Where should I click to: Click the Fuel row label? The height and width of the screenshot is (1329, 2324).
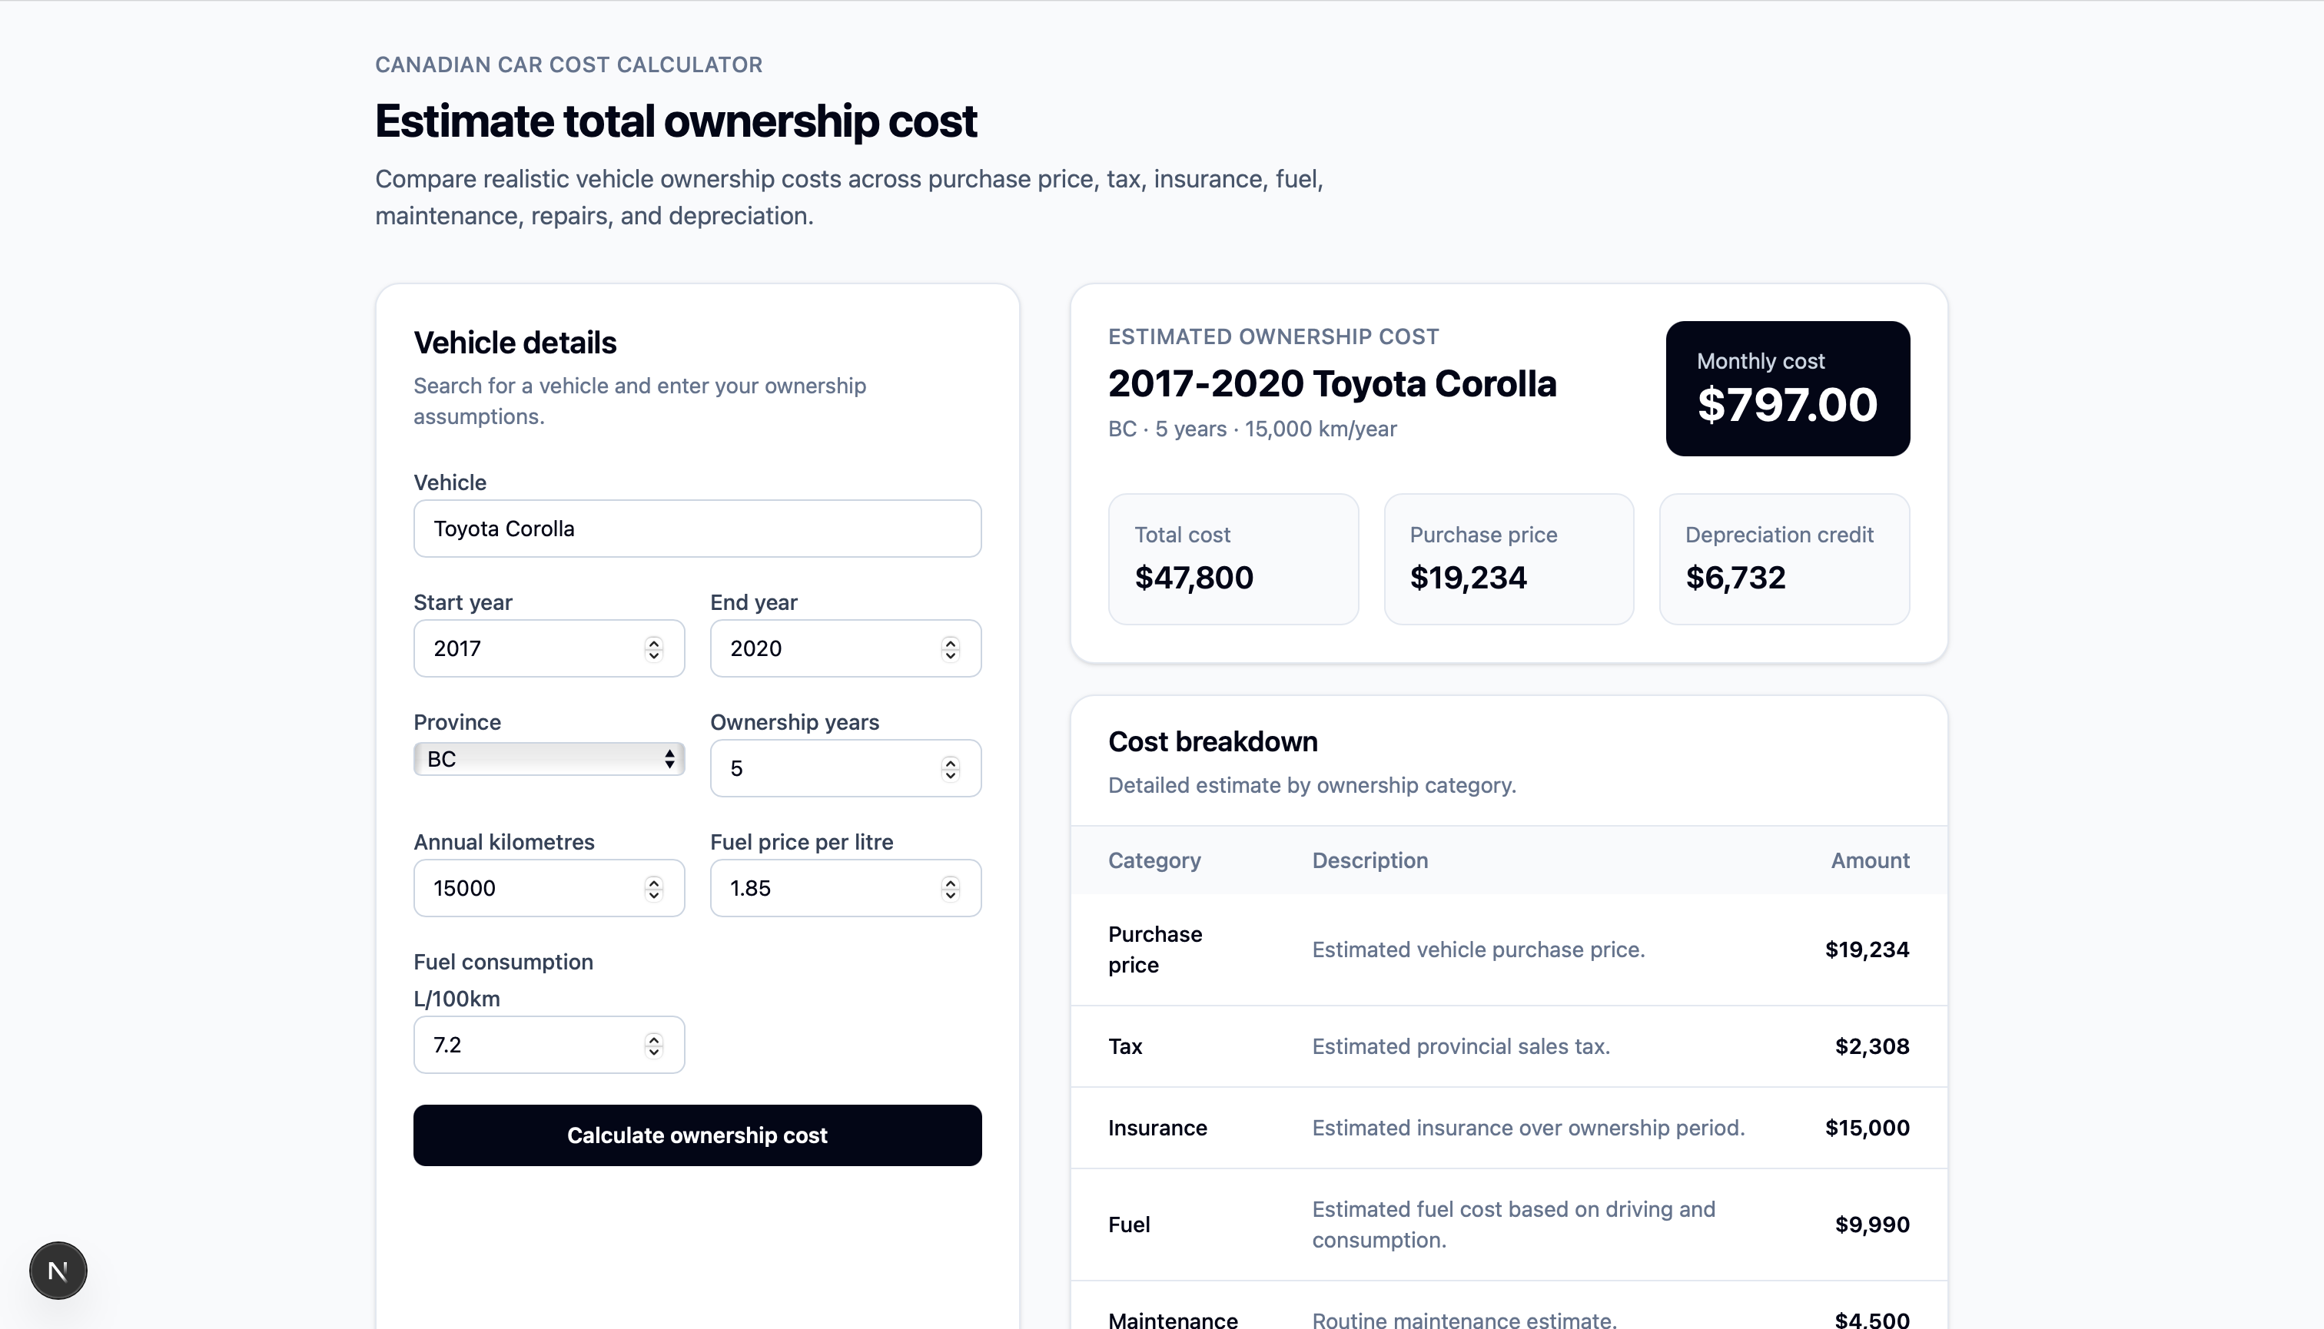pyautogui.click(x=1129, y=1224)
